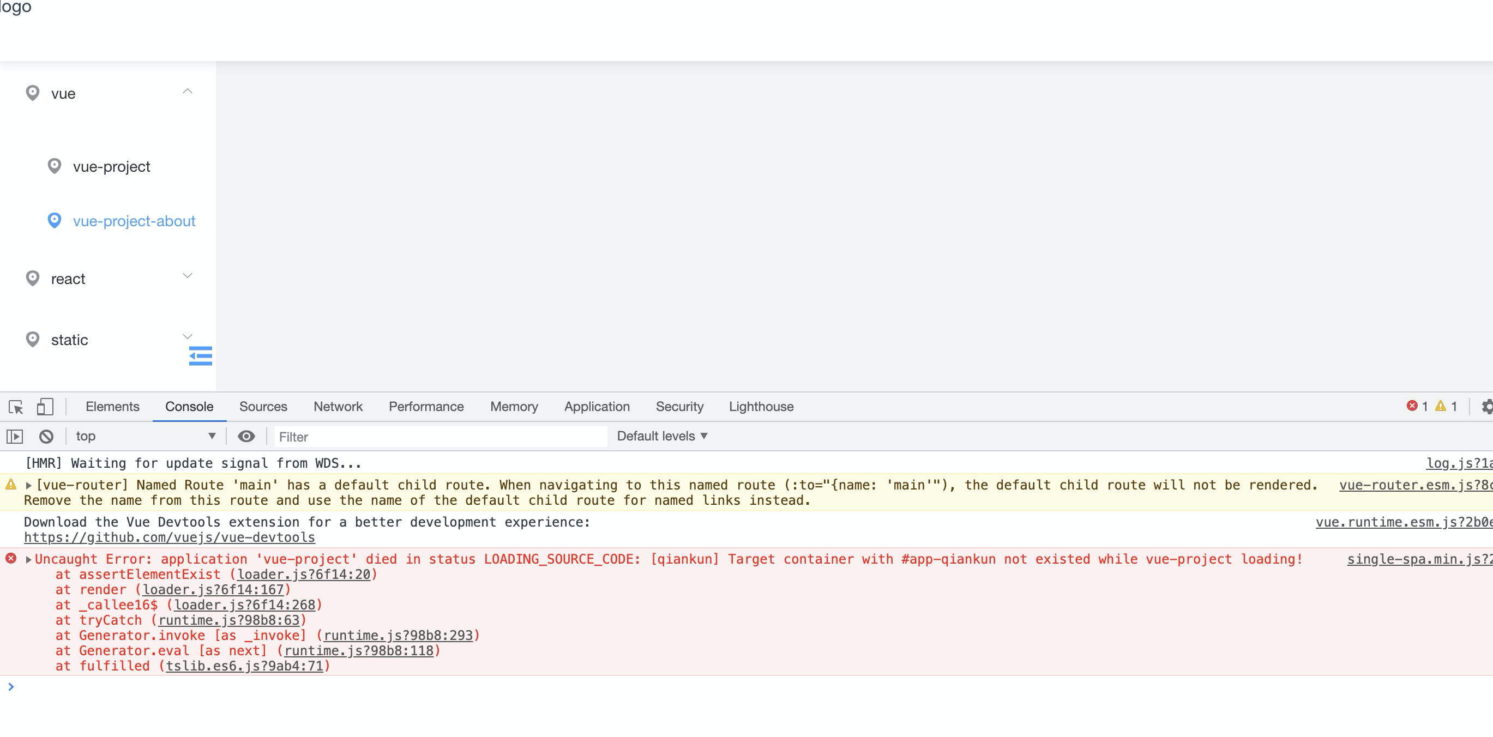The image size is (1493, 737).
Task: Show the console sidebar panel
Action: tap(15, 436)
